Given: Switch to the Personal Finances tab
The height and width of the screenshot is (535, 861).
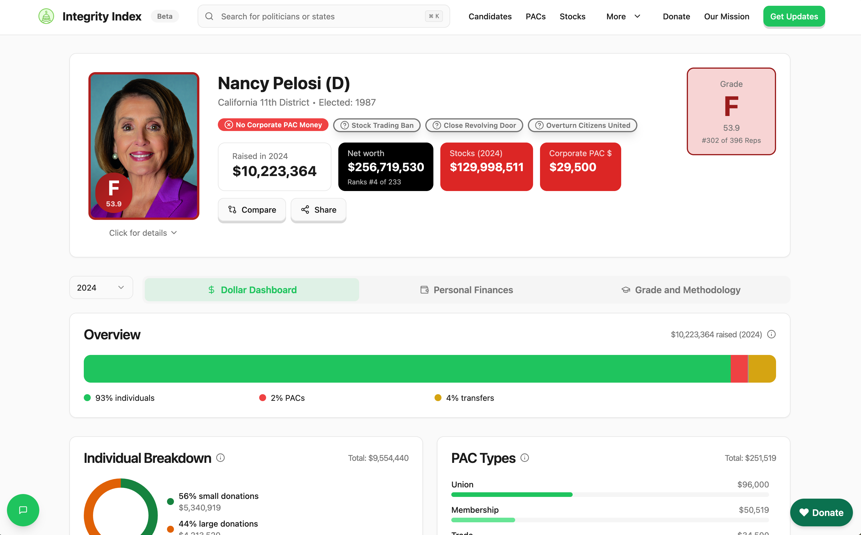Looking at the screenshot, I should pos(466,289).
